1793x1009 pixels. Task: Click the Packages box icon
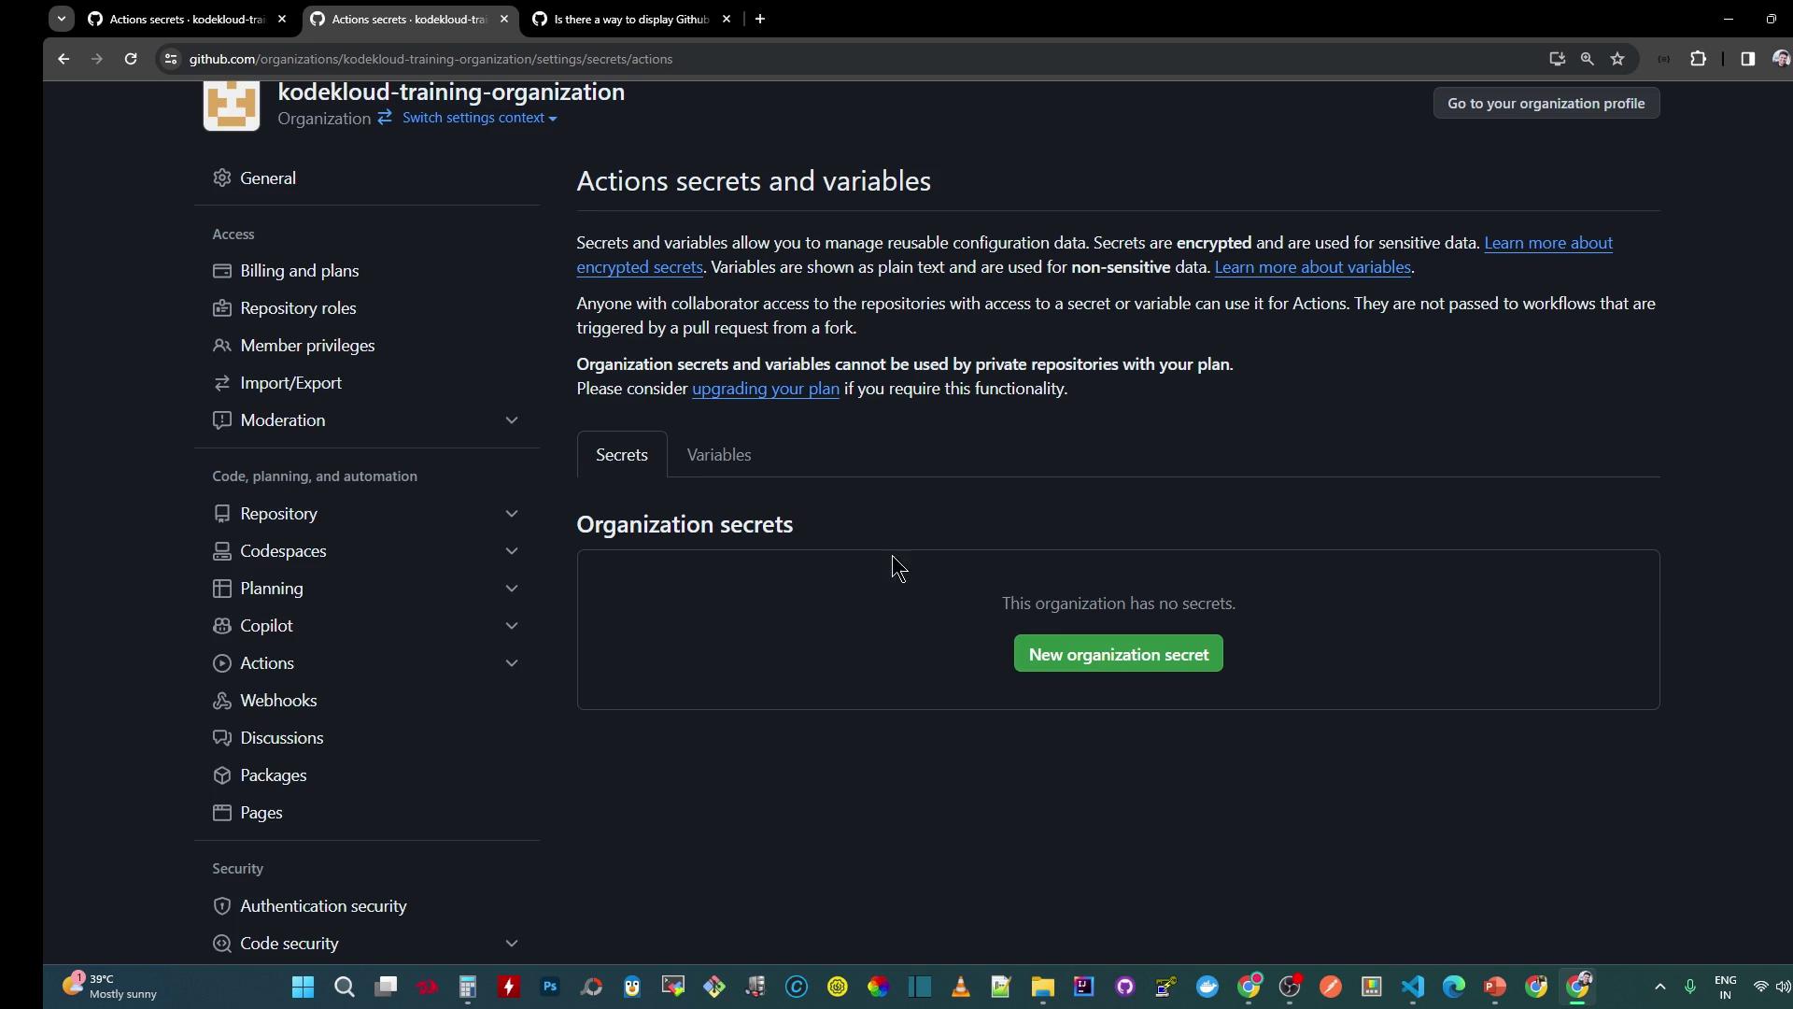click(x=221, y=775)
